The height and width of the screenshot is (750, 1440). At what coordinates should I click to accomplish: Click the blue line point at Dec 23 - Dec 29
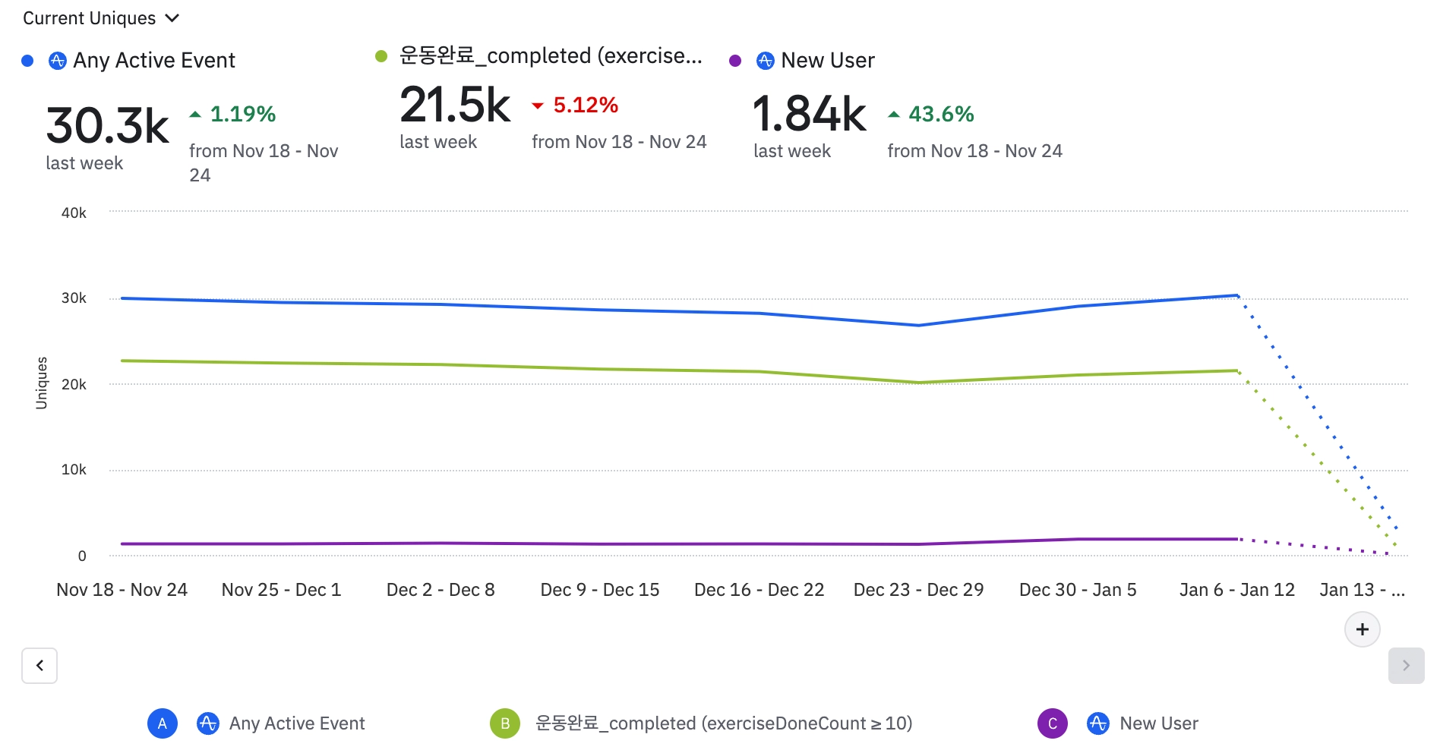click(x=919, y=326)
